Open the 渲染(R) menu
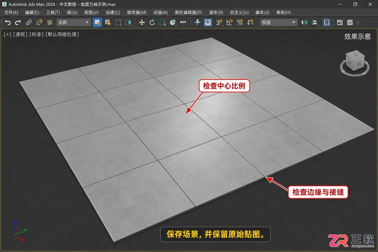 coord(216,13)
